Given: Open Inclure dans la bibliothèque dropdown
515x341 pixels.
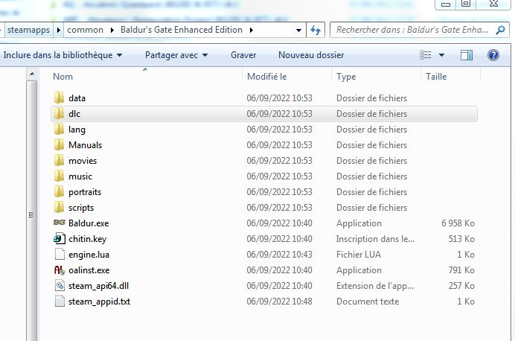Looking at the screenshot, I should point(63,55).
